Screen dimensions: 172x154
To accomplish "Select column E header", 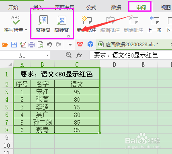I will [143, 65].
